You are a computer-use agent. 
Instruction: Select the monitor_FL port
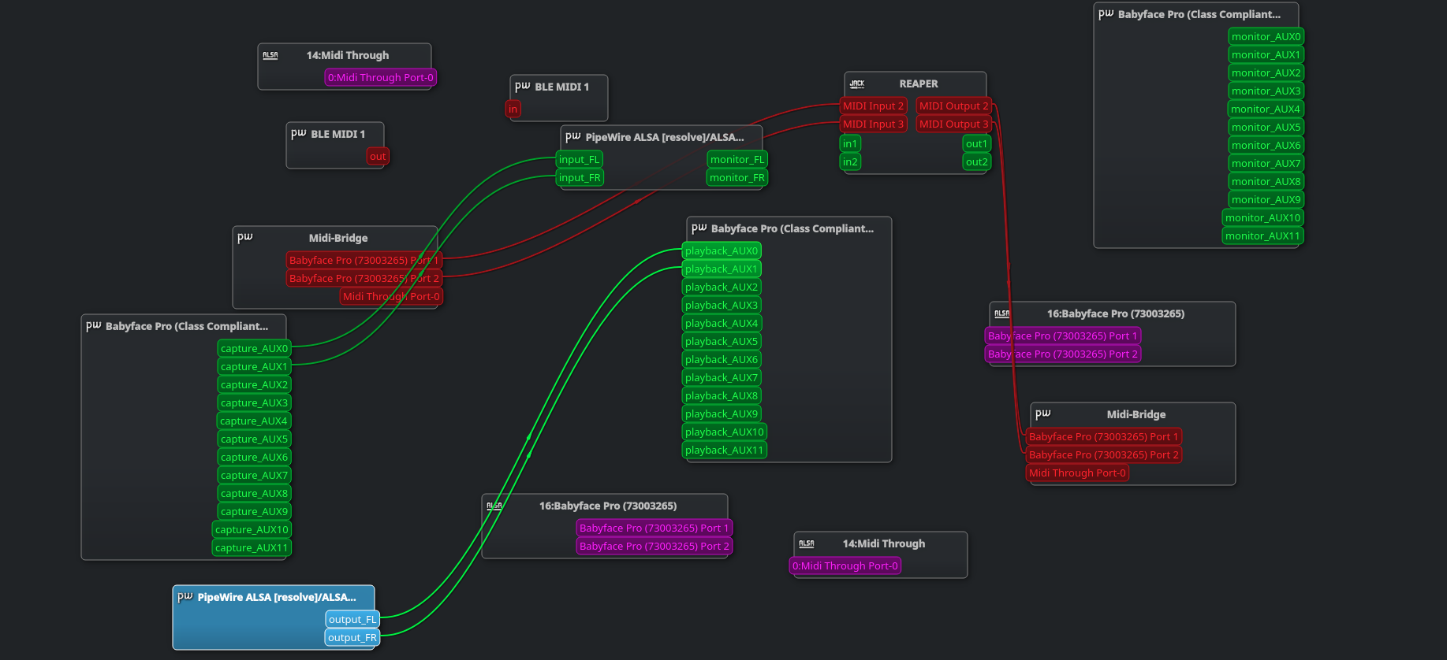tap(737, 159)
